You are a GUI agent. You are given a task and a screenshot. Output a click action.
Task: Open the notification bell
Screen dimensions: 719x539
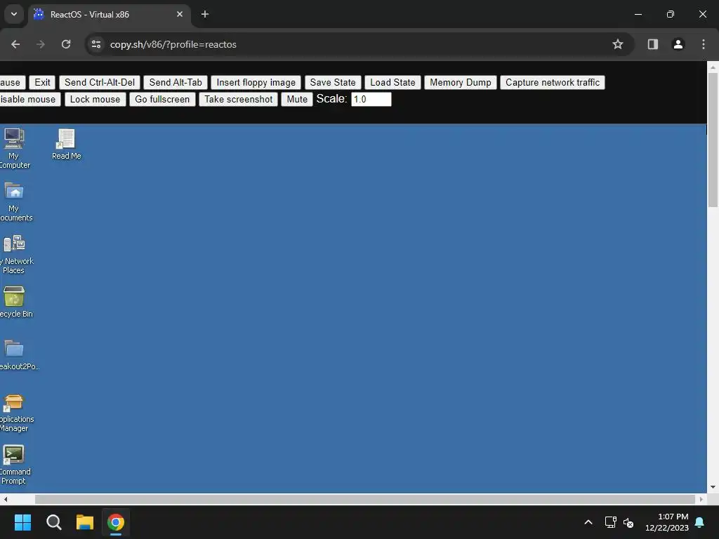[700, 522]
